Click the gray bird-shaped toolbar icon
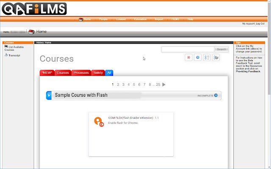271x169 pixels. coord(216,57)
